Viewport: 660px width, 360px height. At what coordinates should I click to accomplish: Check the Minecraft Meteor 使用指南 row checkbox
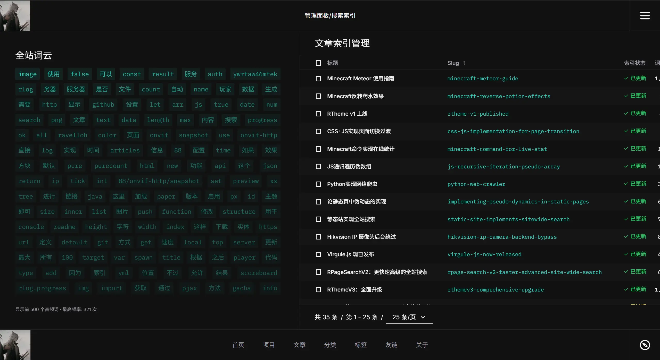(x=318, y=79)
